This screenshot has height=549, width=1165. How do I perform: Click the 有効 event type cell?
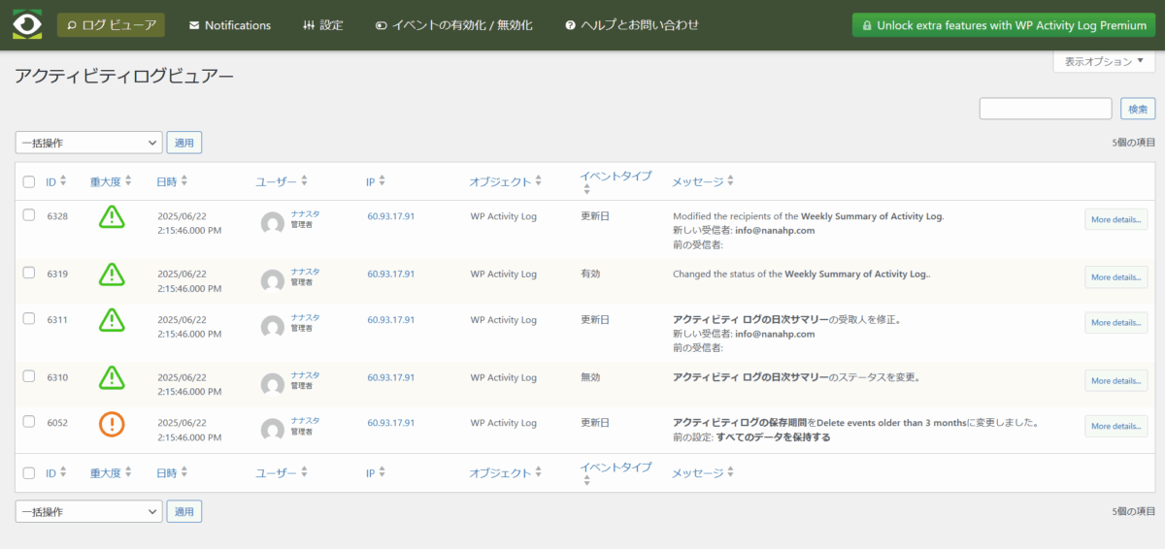coord(590,274)
